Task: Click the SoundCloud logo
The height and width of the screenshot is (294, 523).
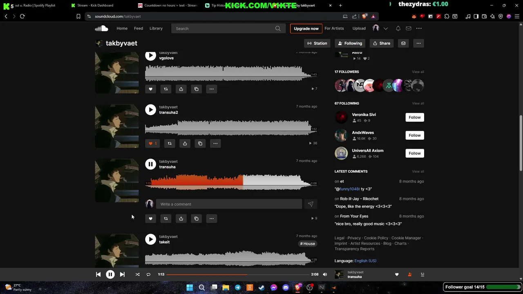Action: [101, 28]
